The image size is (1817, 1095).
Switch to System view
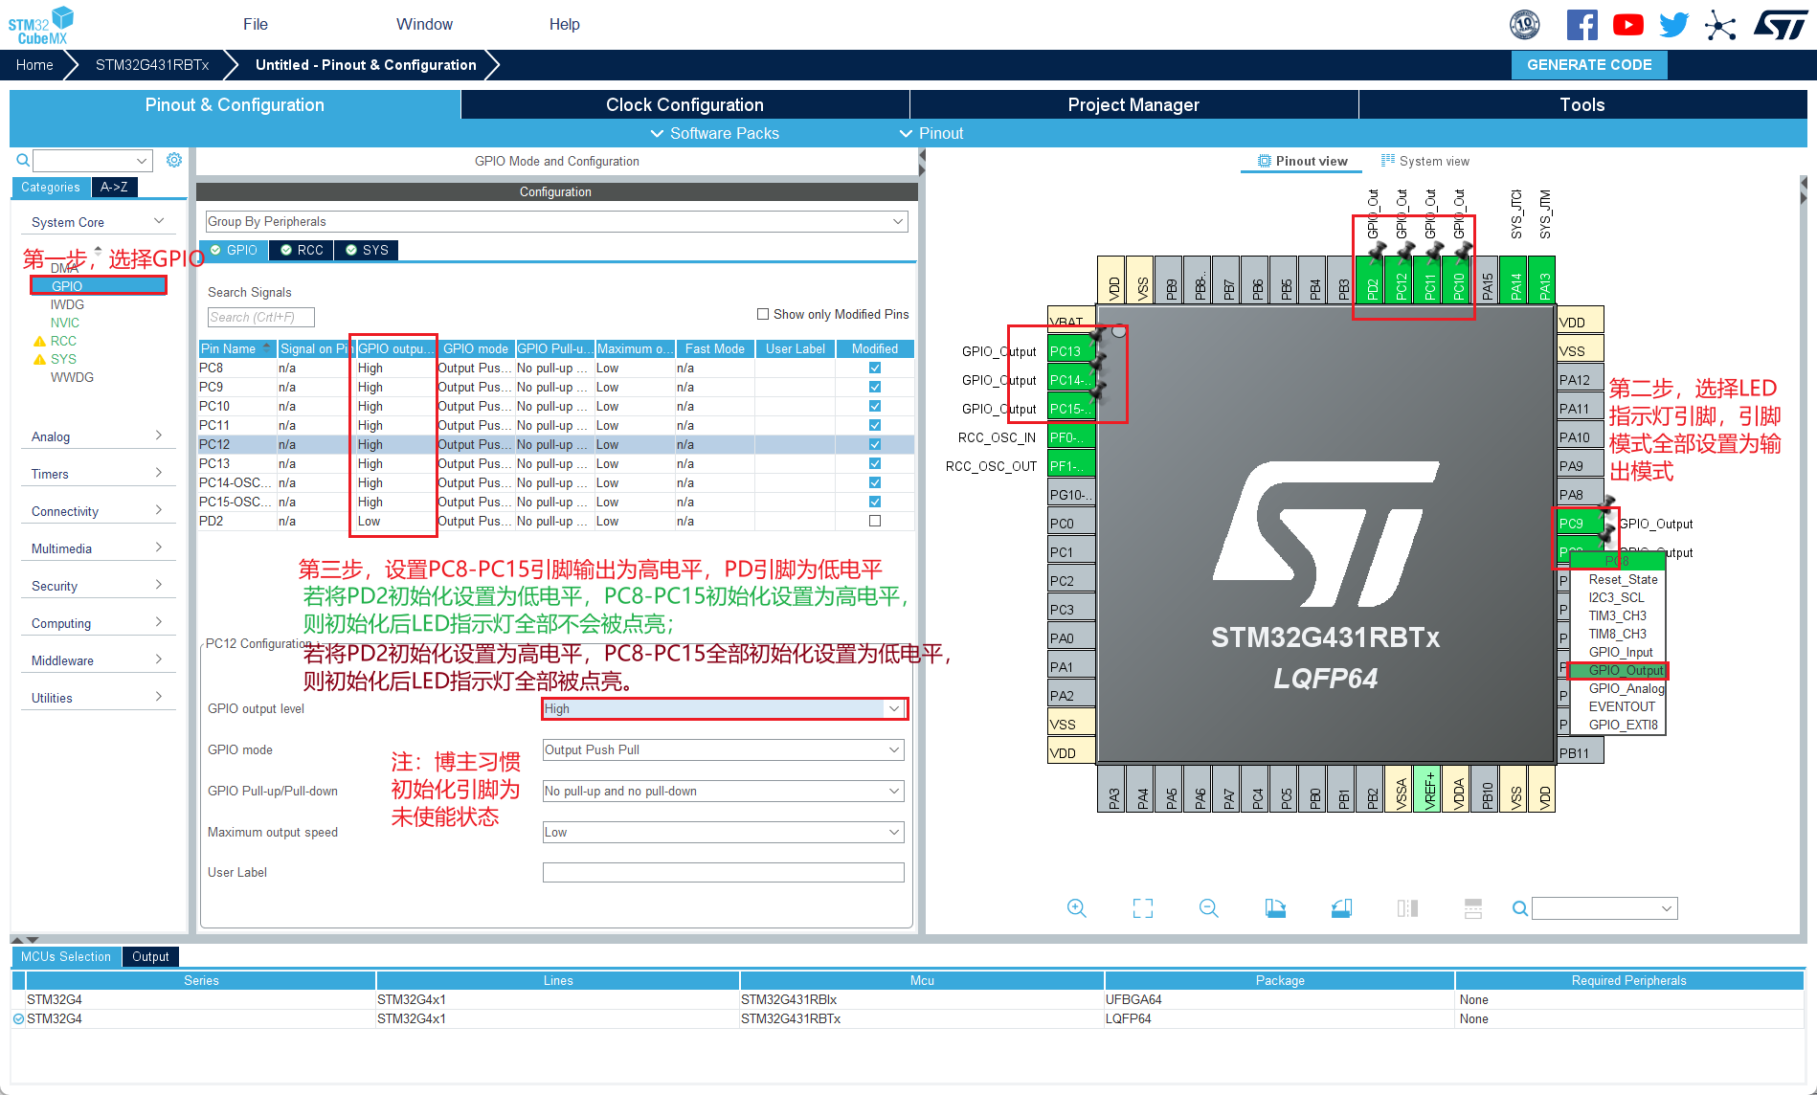pos(1424,161)
